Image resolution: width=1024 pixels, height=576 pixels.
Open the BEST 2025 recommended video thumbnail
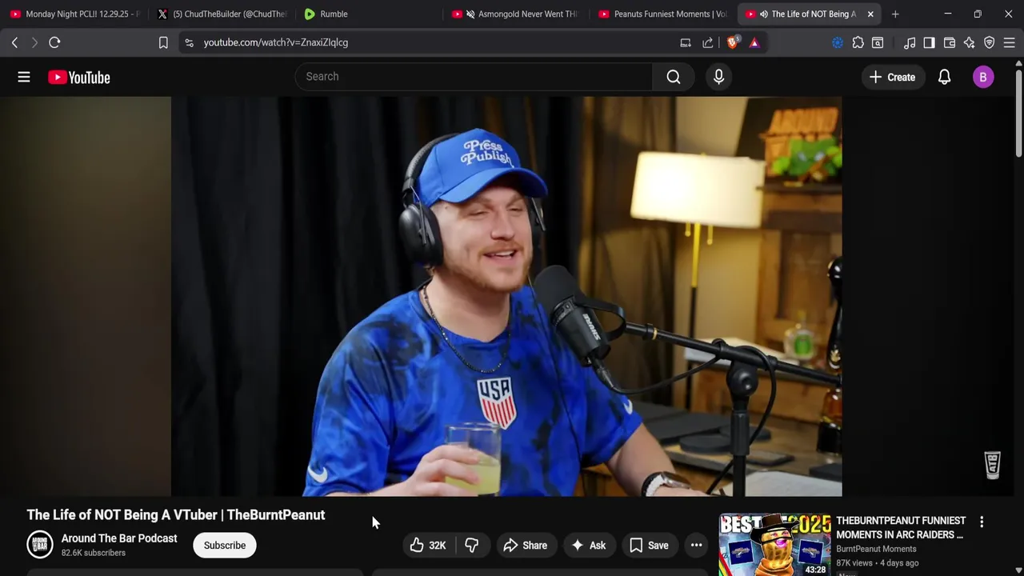[774, 545]
